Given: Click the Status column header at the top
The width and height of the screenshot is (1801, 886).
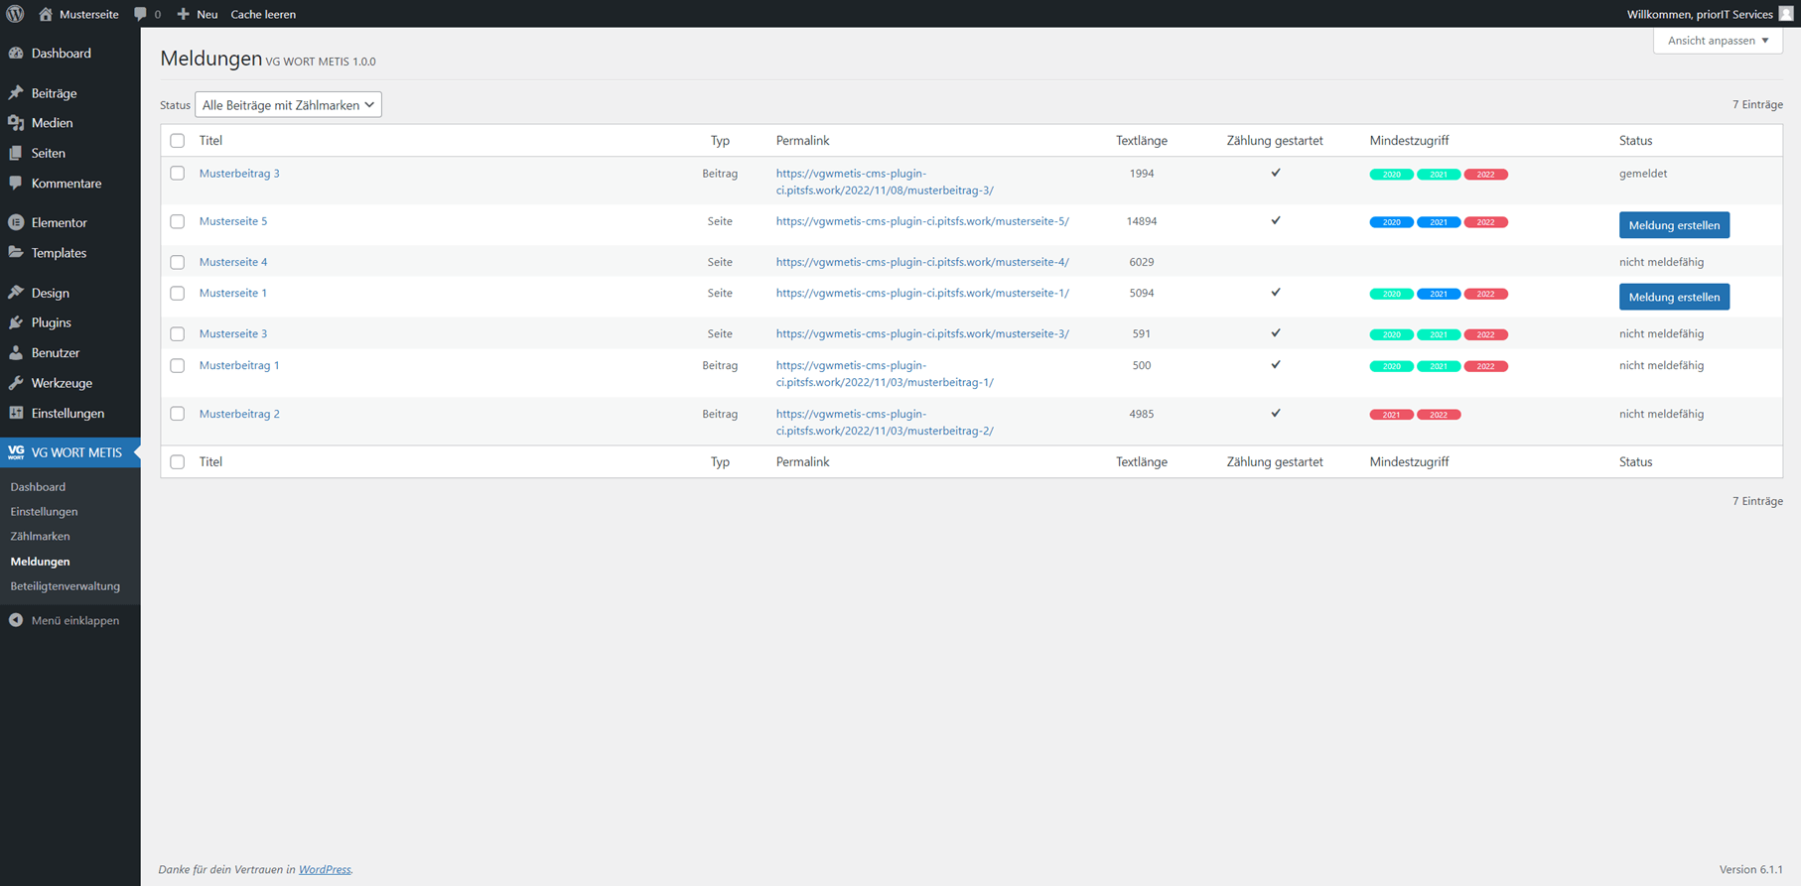Looking at the screenshot, I should (1635, 141).
